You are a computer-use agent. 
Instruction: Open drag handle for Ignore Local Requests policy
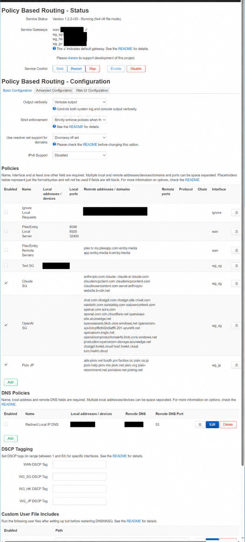point(236,213)
